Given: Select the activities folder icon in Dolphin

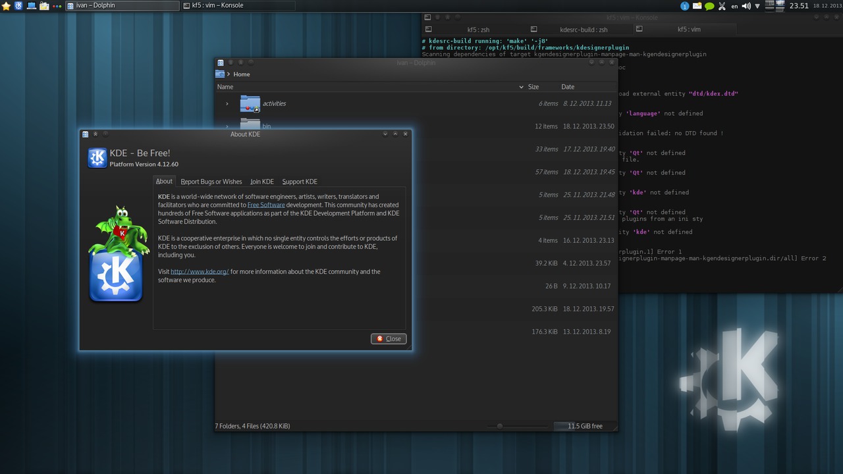Looking at the screenshot, I should point(250,103).
